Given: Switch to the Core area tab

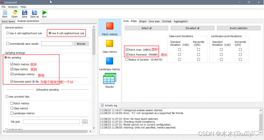Looking at the screenshot, I should point(154,21).
